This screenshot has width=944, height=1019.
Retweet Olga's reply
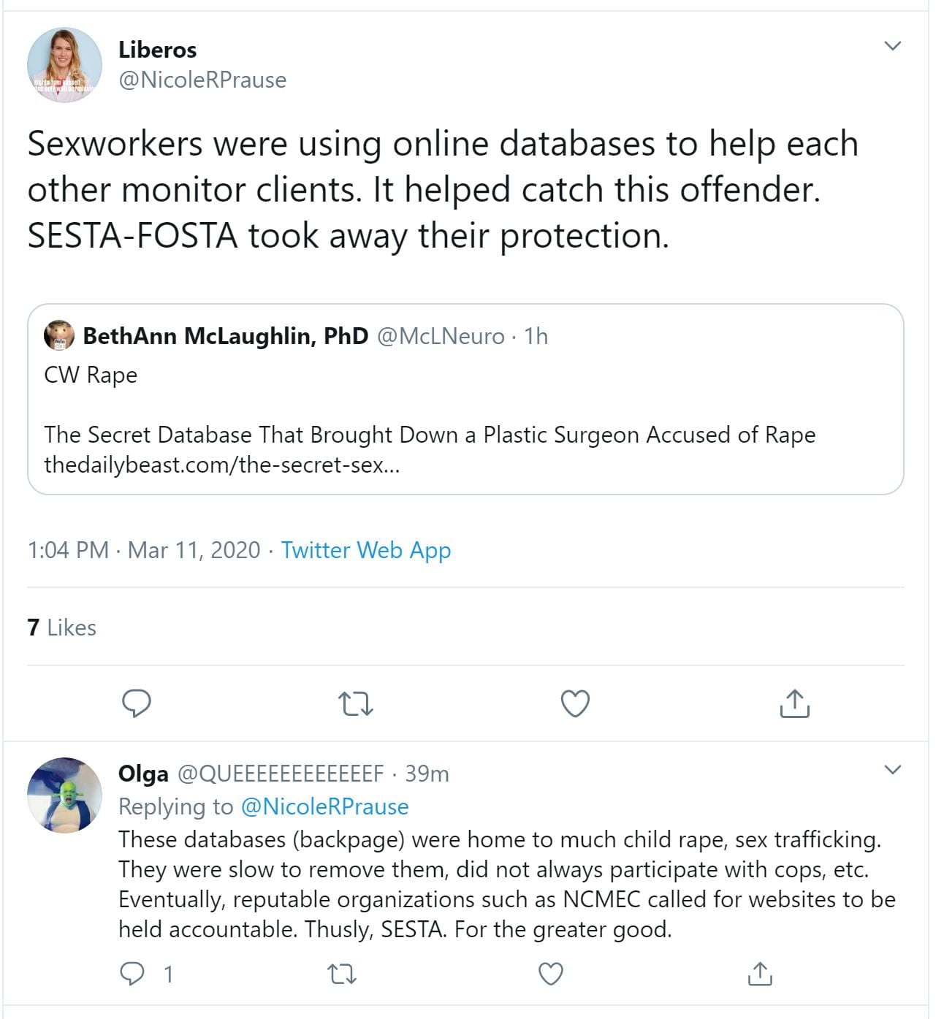341,974
